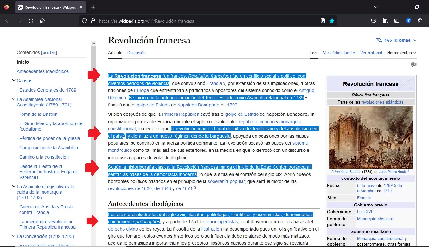429x247 pixels.
Task: Follow the Europa link
Action: (x=141, y=90)
